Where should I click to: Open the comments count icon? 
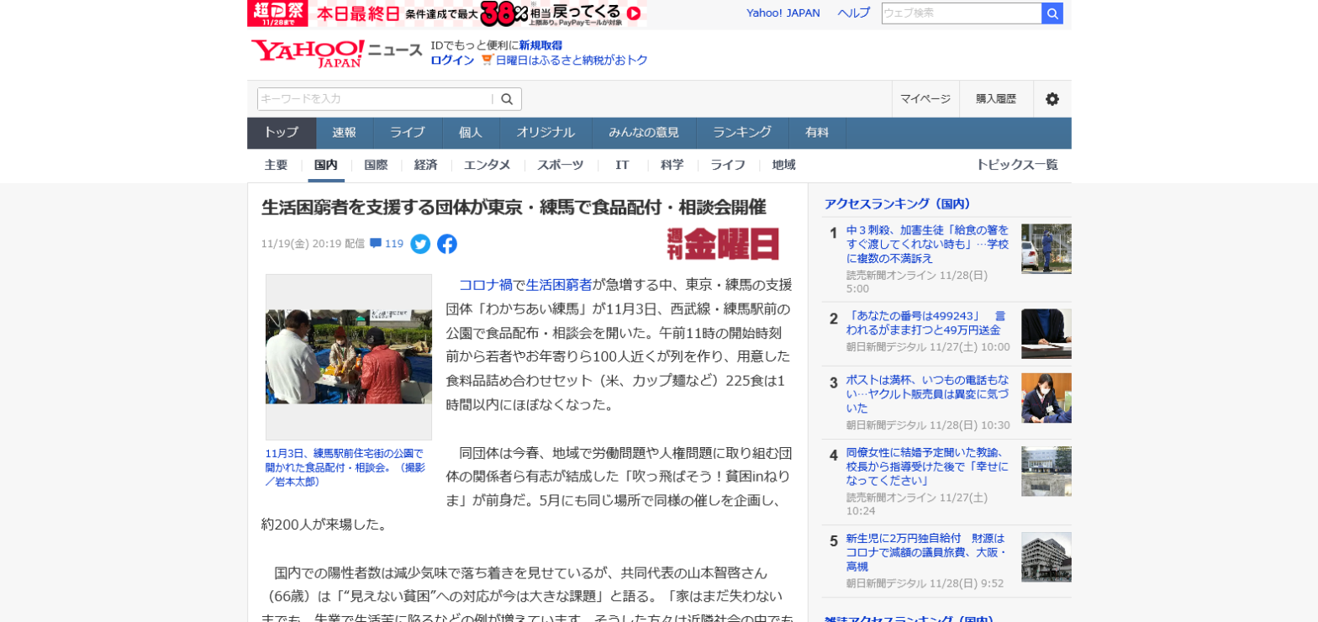click(376, 244)
